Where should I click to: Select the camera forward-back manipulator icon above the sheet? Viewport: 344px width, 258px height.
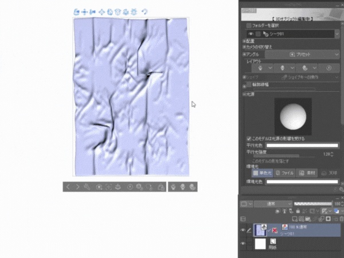click(x=93, y=12)
